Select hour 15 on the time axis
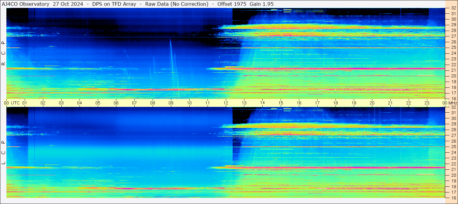458x204 pixels. tap(281, 103)
